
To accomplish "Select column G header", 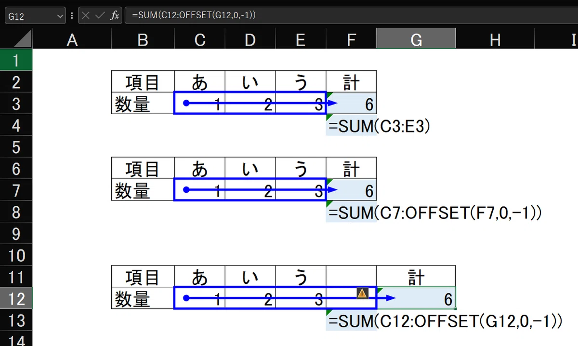I will tap(416, 40).
